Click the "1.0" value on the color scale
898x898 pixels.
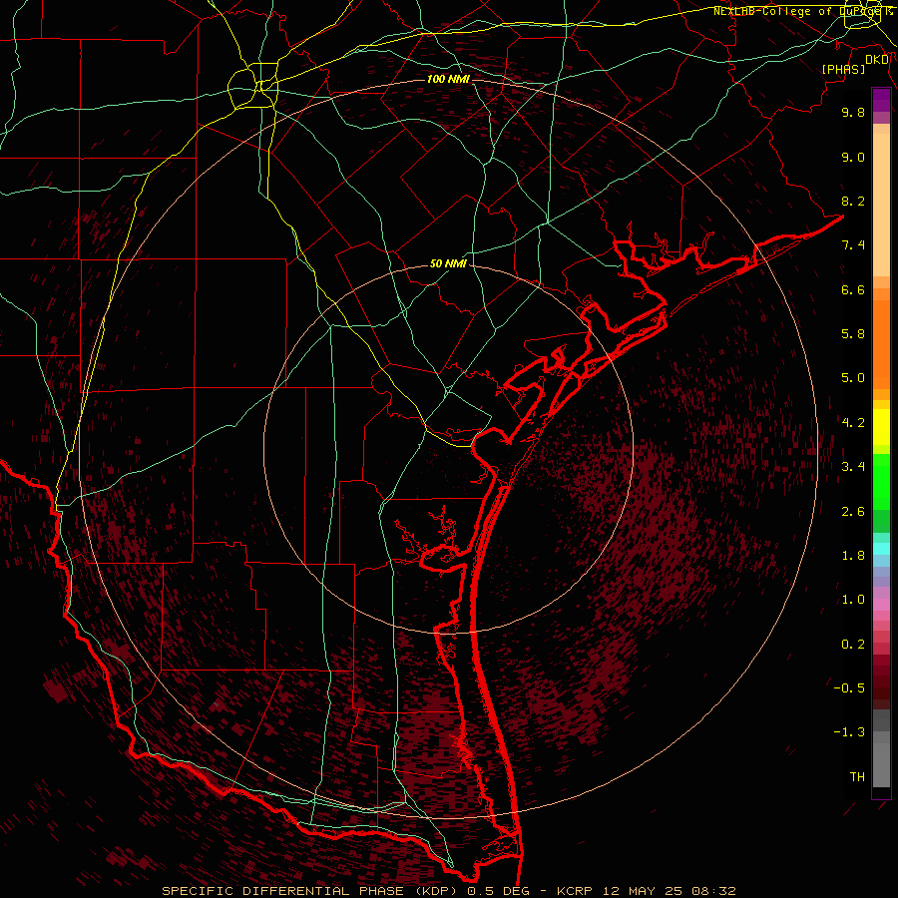point(853,600)
